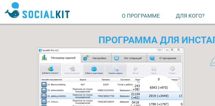Screen dimensions: 215x106
Task: Select progress value 4380/1013/4421
Action: 106,90
